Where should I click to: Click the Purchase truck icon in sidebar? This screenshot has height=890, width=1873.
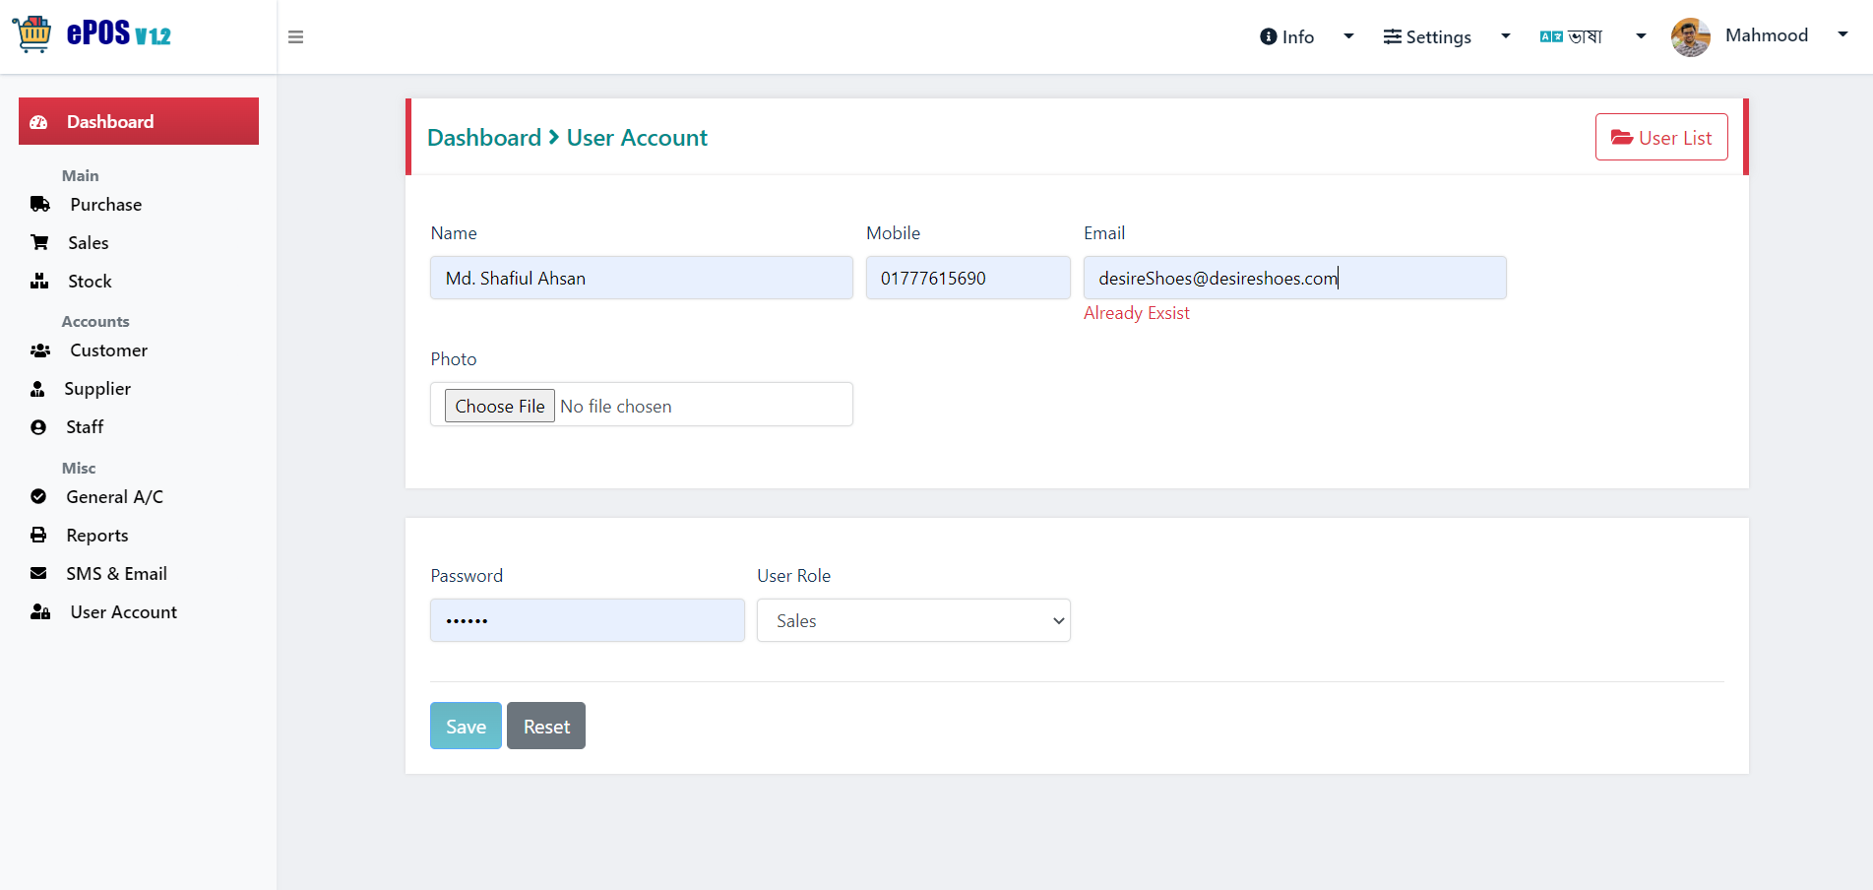(40, 205)
